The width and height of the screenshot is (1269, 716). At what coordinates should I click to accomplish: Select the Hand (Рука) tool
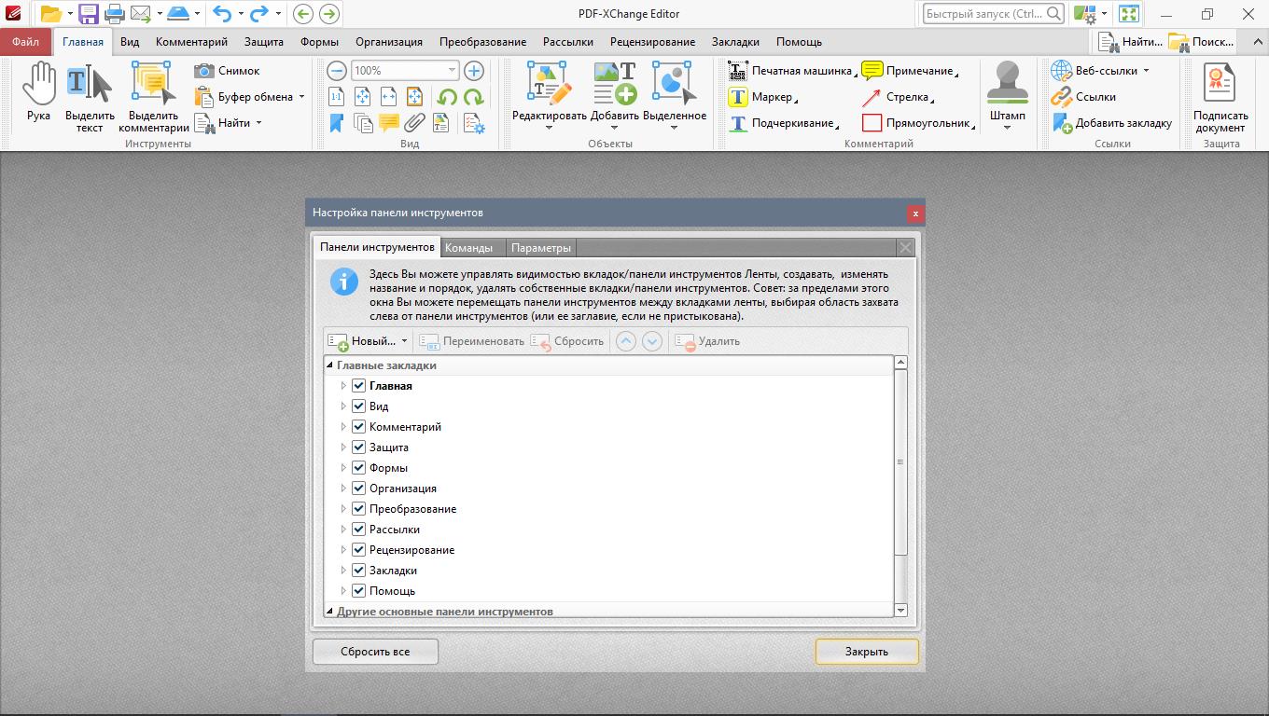click(x=38, y=93)
